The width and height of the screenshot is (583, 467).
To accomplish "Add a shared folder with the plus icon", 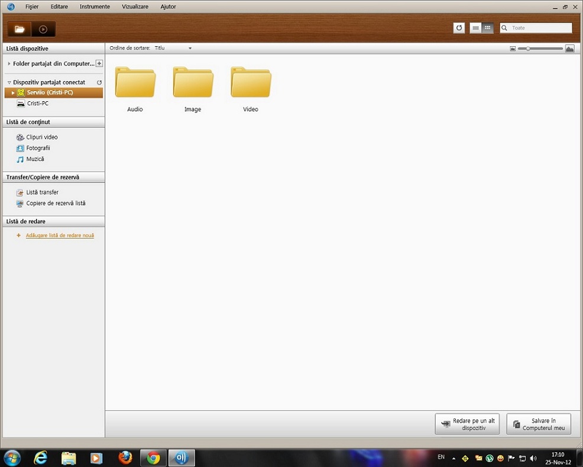I will tap(99, 63).
